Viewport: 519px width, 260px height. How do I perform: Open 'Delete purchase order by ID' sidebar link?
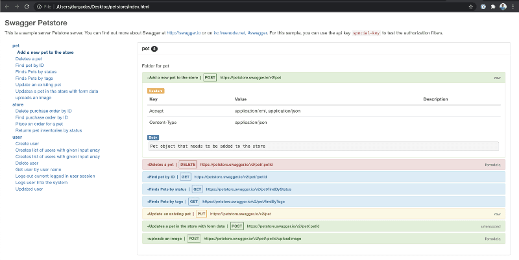[x=43, y=111]
